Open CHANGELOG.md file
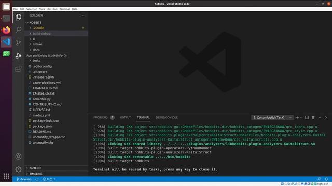Image resolution: width=332 pixels, height=186 pixels. (x=45, y=88)
